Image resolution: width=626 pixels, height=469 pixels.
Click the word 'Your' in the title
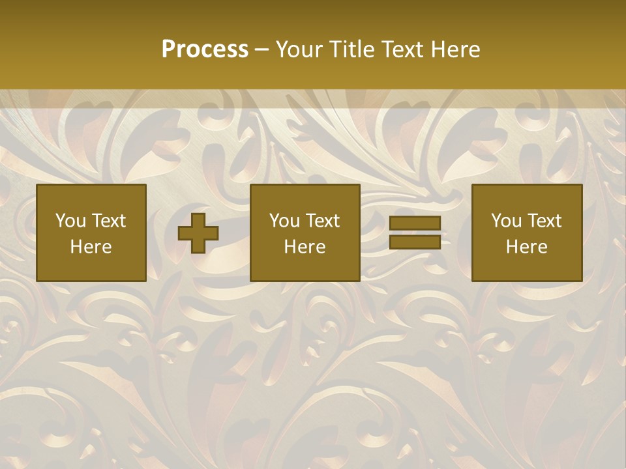click(x=301, y=49)
